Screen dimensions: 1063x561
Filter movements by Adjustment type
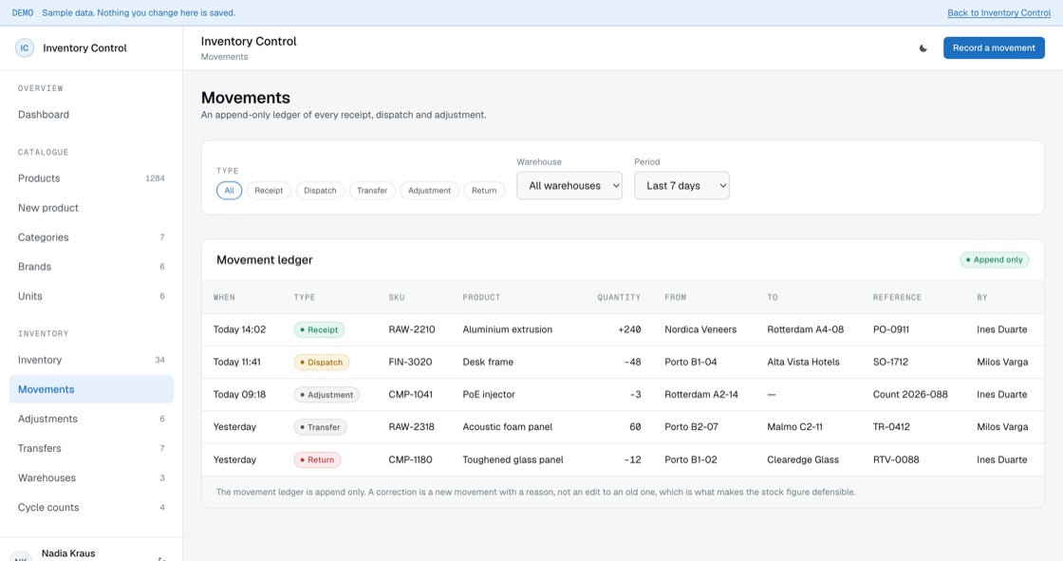pyautogui.click(x=429, y=191)
